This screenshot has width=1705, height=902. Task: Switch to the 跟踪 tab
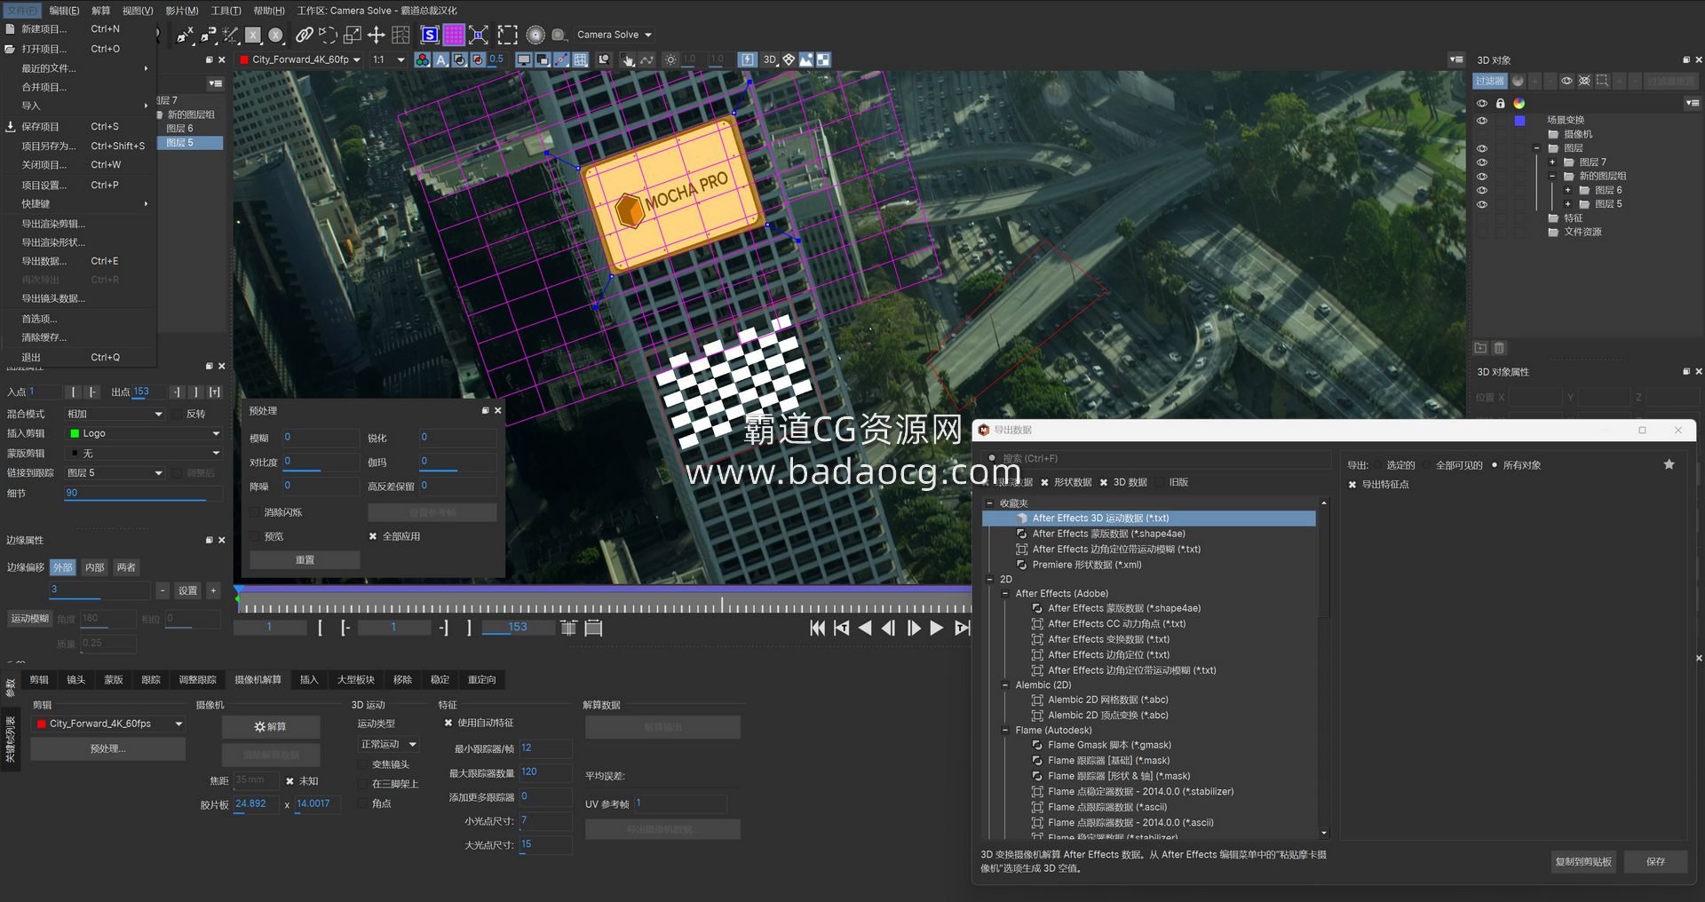pos(151,679)
